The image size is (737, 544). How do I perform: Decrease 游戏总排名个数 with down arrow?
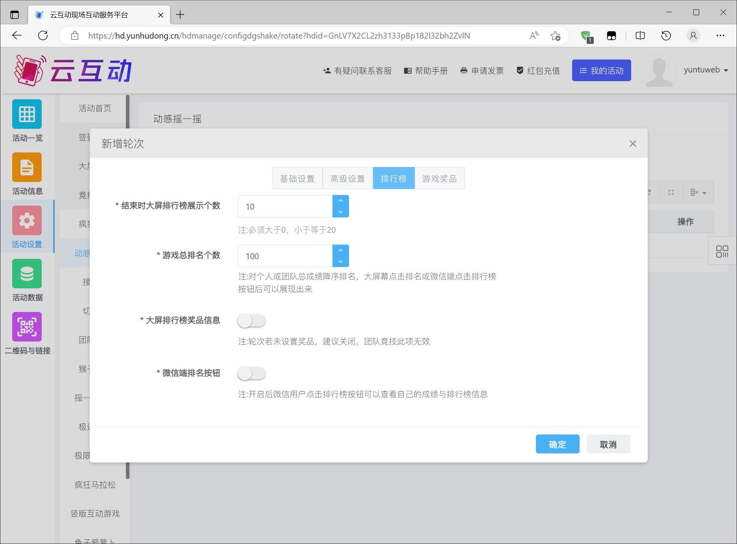point(340,262)
